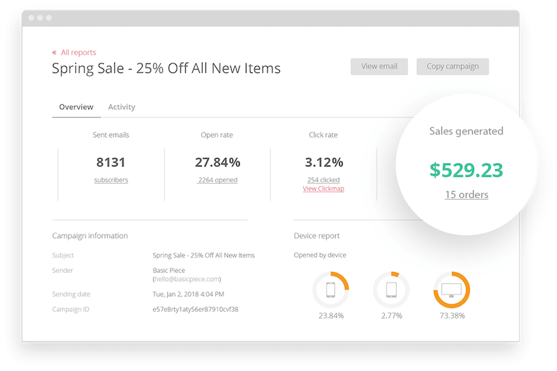The height and width of the screenshot is (371, 557).
Task: Select the 8131 sent emails value
Action: 111,162
